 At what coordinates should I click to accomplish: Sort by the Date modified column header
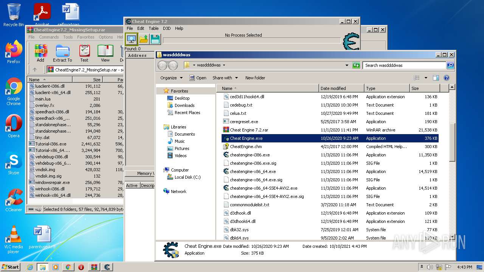coord(341,88)
